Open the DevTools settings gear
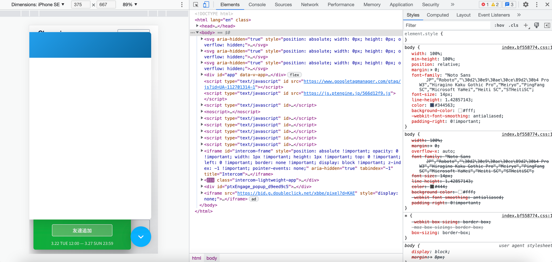552x262 pixels. click(526, 5)
